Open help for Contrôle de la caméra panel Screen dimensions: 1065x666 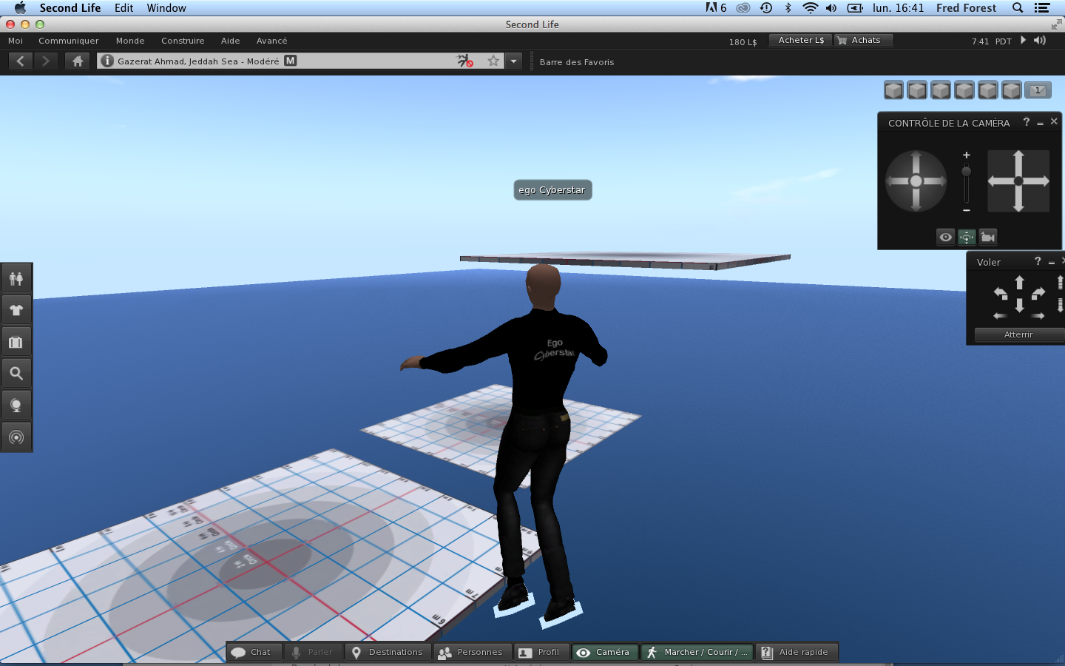pyautogui.click(x=1027, y=122)
